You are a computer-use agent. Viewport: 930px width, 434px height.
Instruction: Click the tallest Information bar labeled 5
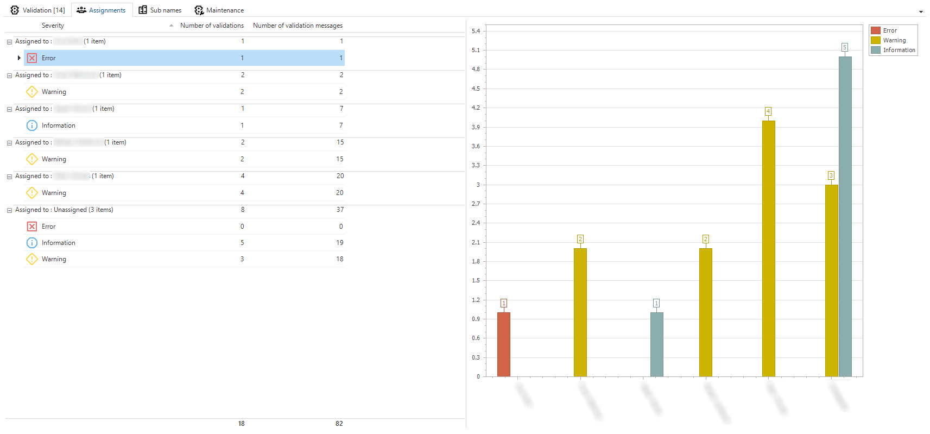point(845,216)
